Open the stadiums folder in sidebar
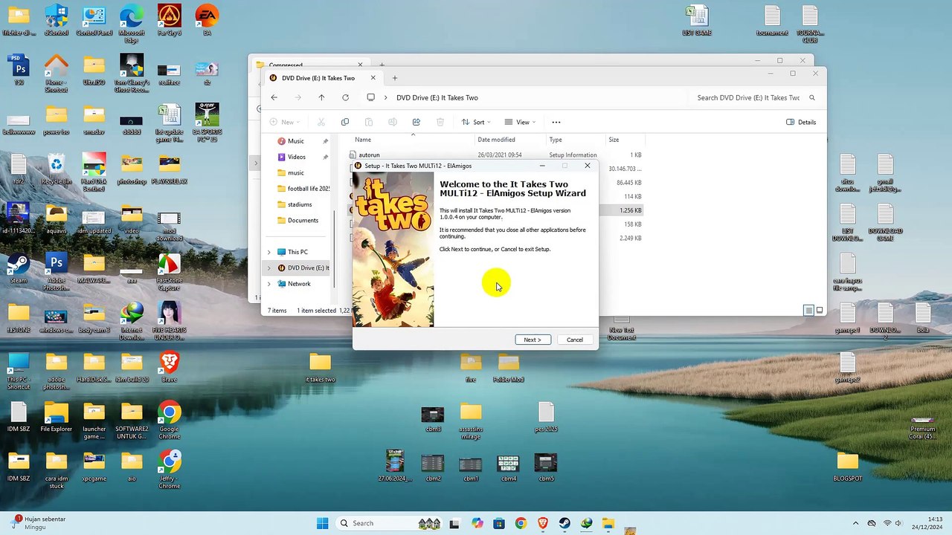The width and height of the screenshot is (952, 535). pyautogui.click(x=300, y=204)
